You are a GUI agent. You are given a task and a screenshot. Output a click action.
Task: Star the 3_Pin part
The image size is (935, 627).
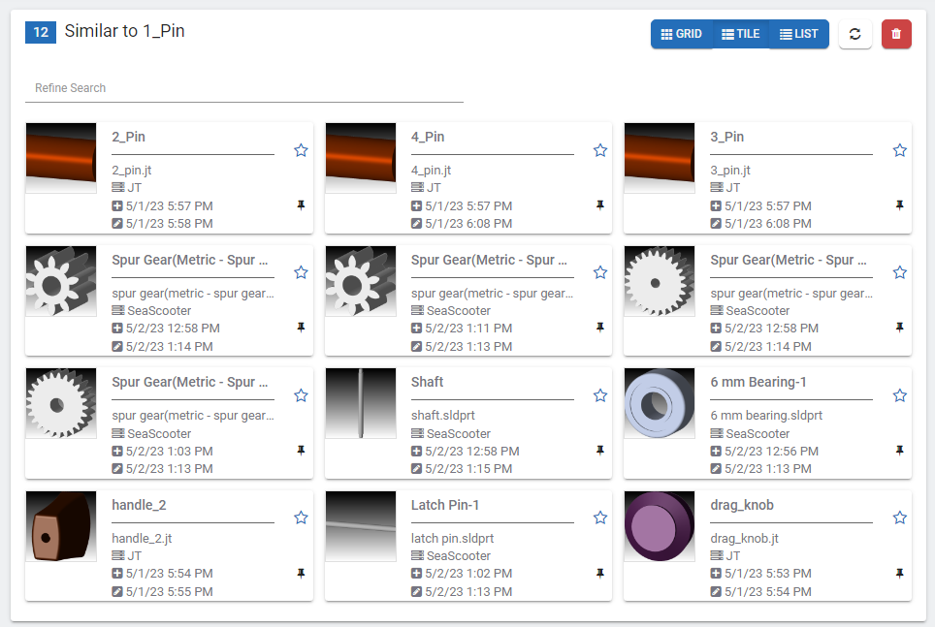[899, 150]
